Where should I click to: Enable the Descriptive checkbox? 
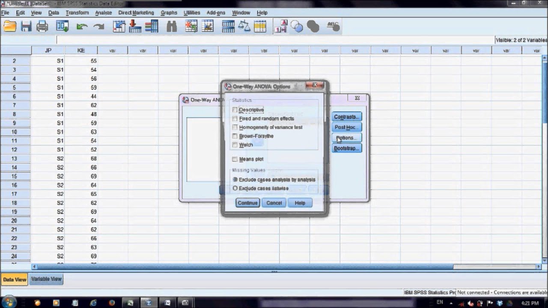(x=235, y=110)
